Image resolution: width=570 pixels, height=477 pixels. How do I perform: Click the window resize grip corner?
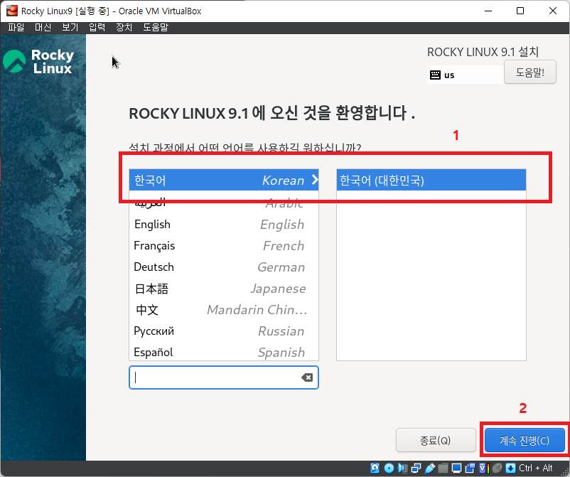pyautogui.click(x=565, y=472)
